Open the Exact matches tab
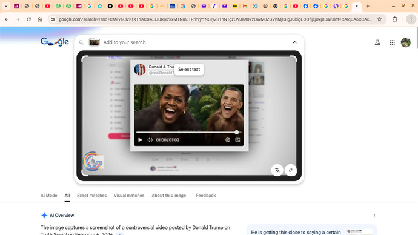 (91, 195)
